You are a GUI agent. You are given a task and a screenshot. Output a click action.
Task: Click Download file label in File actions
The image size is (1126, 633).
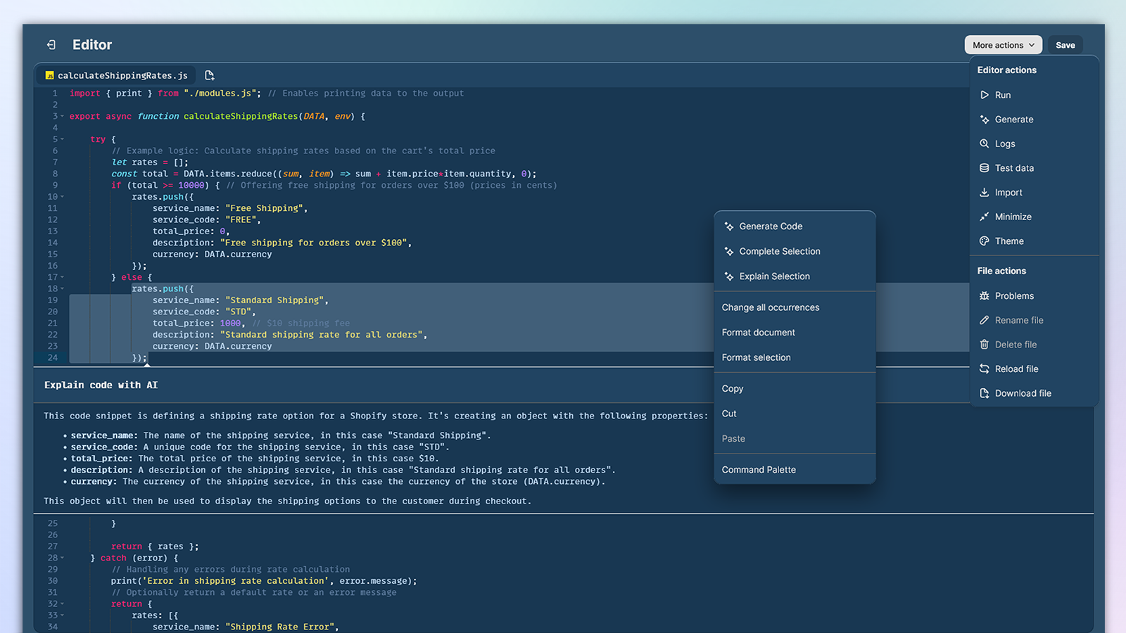tap(1023, 393)
